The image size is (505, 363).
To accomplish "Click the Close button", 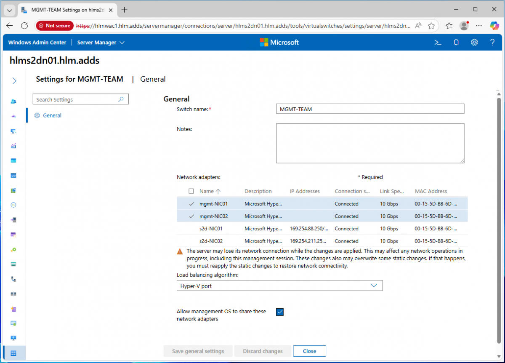I will click(309, 351).
